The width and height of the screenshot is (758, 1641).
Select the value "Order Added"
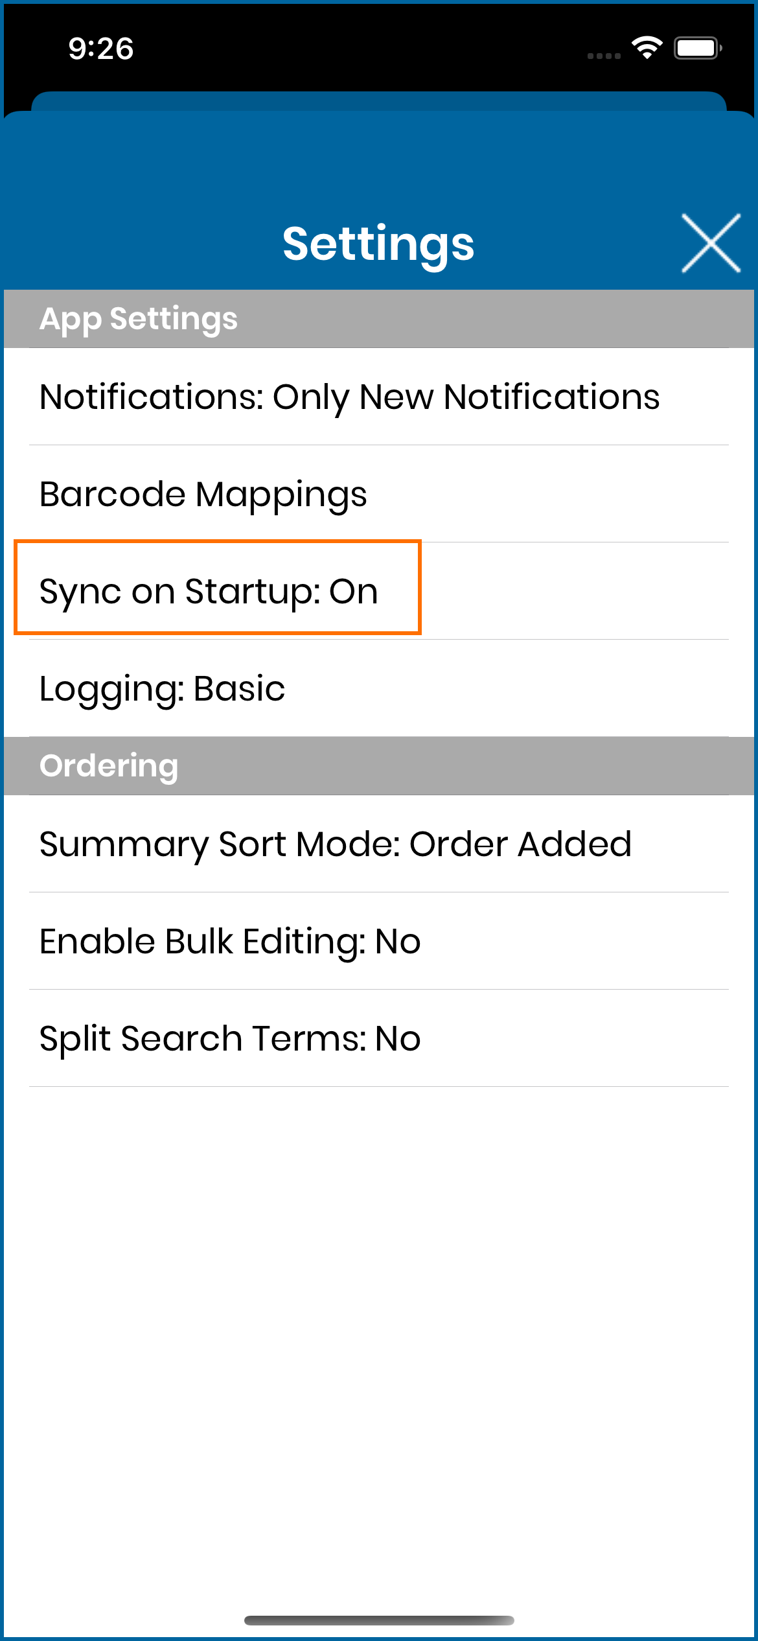[x=520, y=844]
